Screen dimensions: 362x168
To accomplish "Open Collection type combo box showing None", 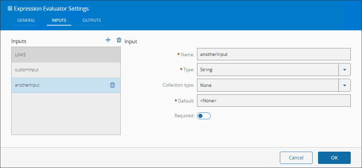I will point(268,85).
